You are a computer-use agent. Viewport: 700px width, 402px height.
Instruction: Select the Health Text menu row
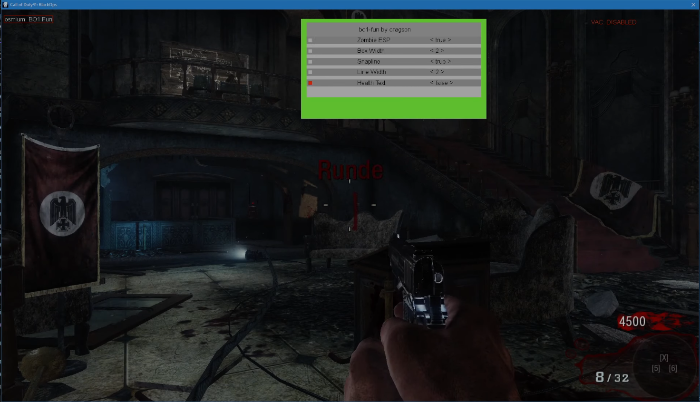[x=371, y=83]
